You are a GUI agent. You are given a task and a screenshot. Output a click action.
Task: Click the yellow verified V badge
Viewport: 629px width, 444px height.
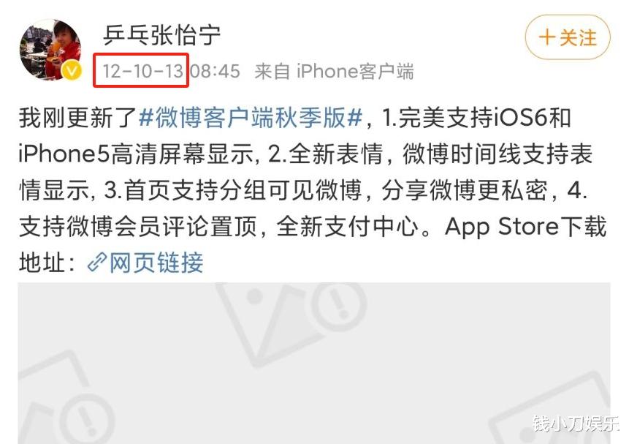[x=72, y=71]
